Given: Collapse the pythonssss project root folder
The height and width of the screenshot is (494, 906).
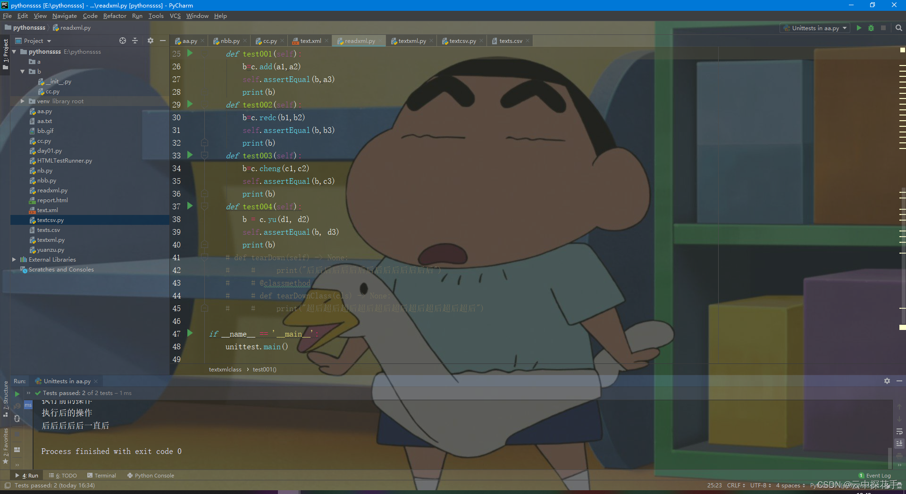Looking at the screenshot, I should point(13,52).
